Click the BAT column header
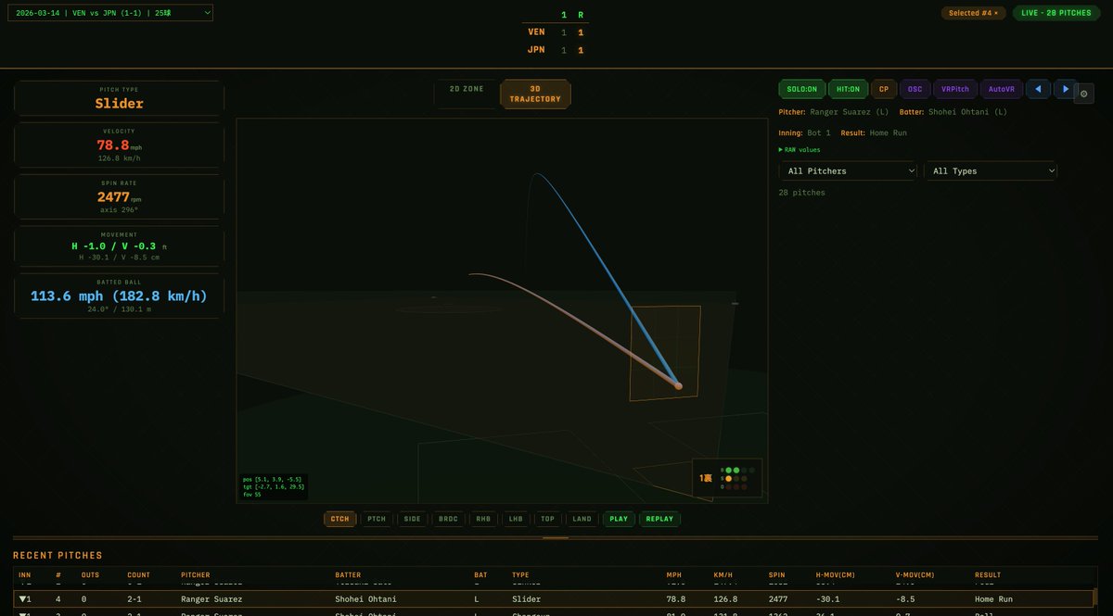 480,574
